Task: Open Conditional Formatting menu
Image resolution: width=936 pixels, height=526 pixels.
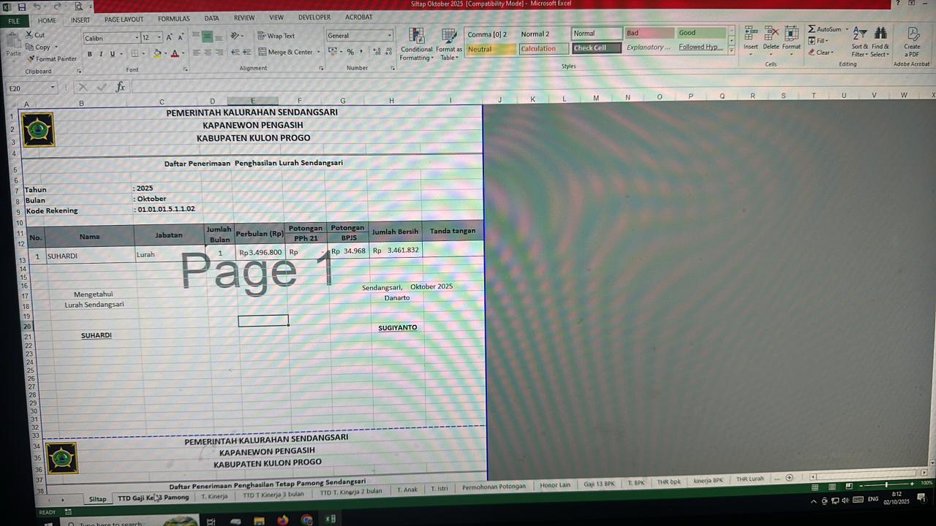Action: (x=416, y=45)
